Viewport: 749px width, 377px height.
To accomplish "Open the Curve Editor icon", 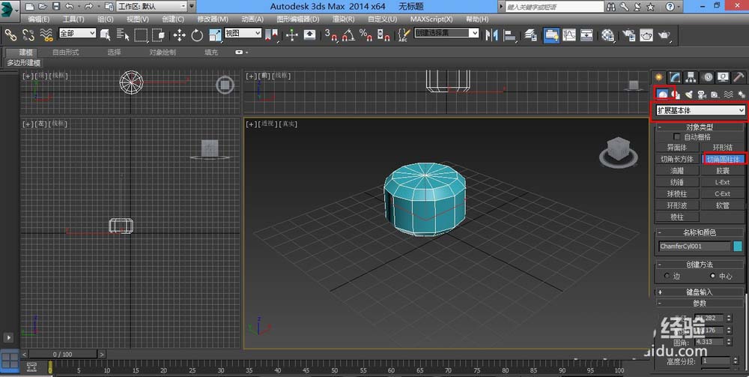I will click(x=569, y=34).
